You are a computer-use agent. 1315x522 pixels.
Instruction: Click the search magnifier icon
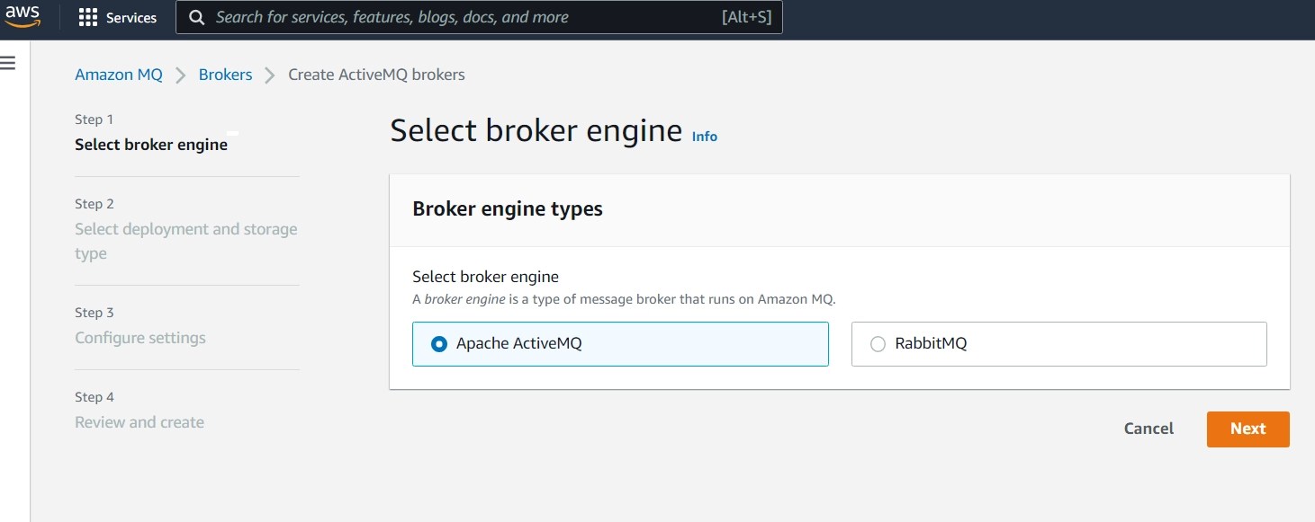click(x=196, y=16)
